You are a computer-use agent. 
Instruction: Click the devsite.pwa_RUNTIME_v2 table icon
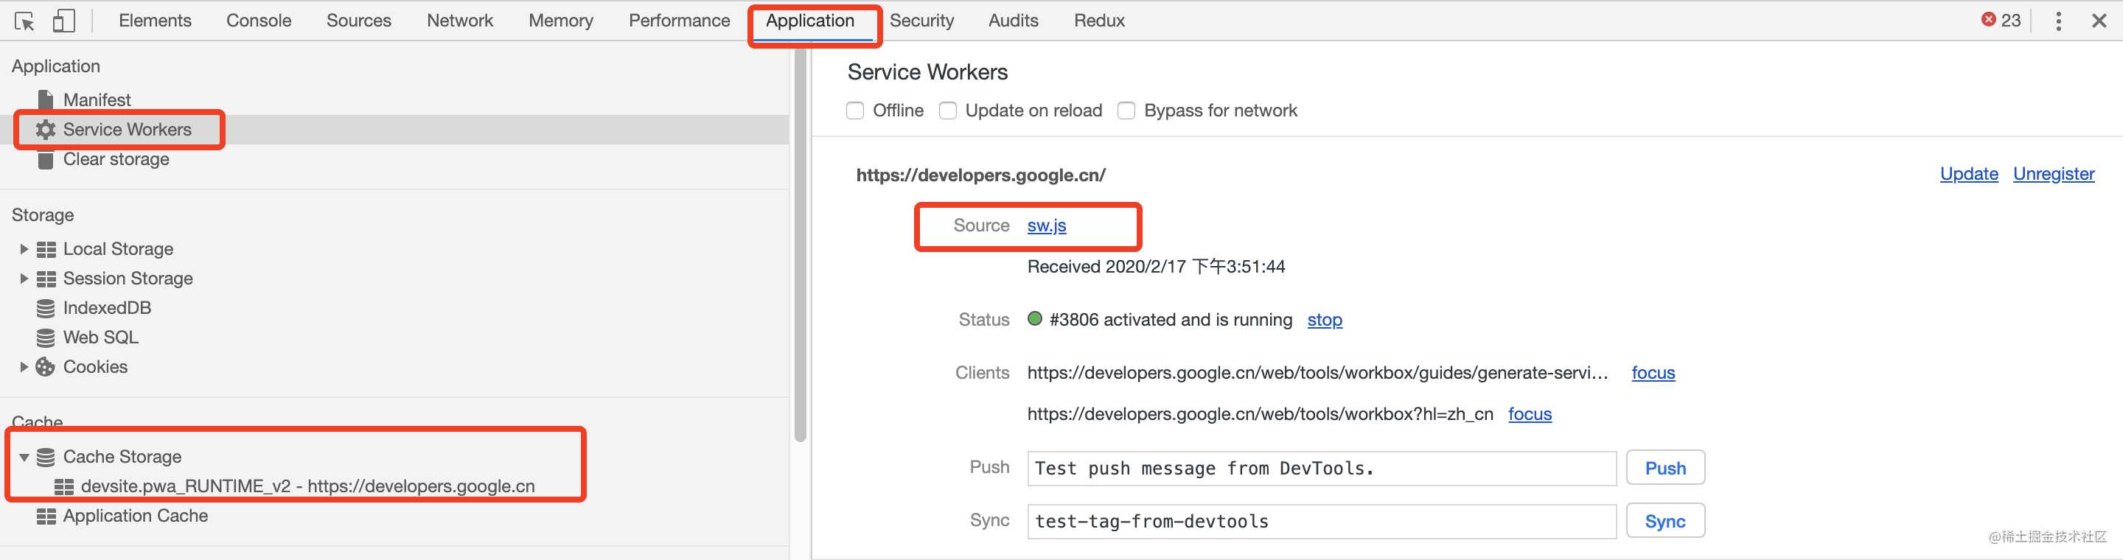(x=63, y=487)
